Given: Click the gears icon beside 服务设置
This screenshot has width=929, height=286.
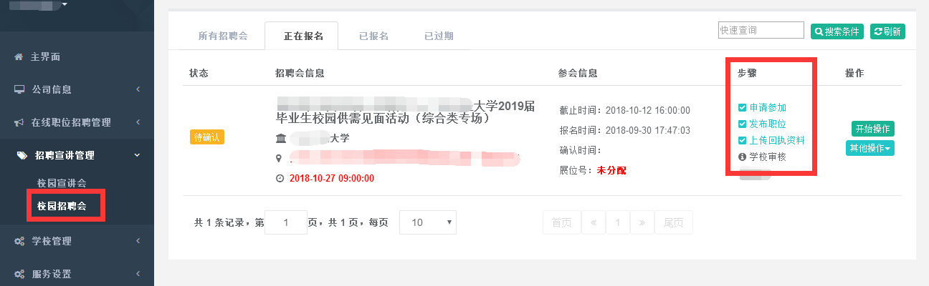Looking at the screenshot, I should [19, 275].
